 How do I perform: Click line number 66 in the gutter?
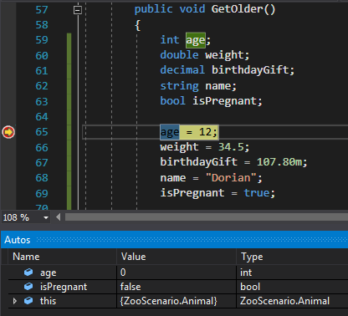[42, 147]
